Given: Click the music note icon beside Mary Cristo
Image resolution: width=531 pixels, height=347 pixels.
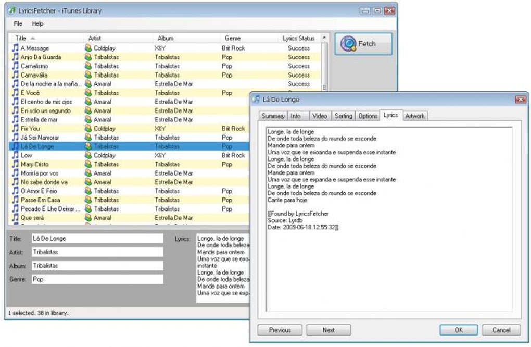Looking at the screenshot, I should pyautogui.click(x=15, y=164).
